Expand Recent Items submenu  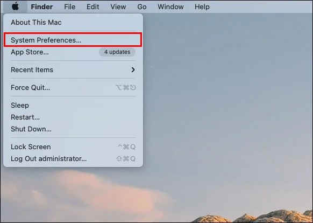[73, 70]
